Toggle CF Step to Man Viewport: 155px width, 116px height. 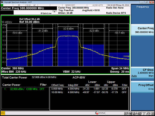151,76
